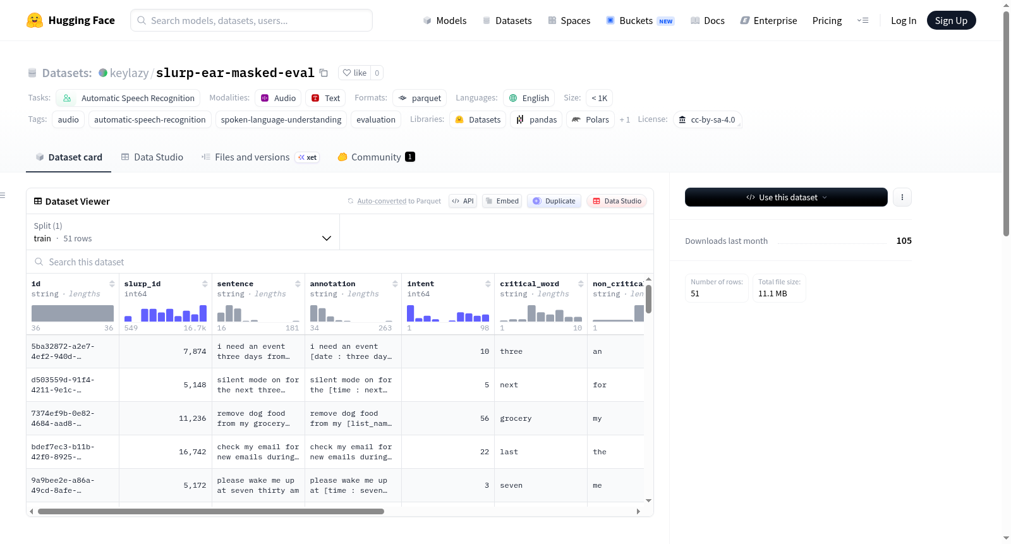The height and width of the screenshot is (544, 1011).
Task: Select the pandas library tag
Action: coord(536,119)
